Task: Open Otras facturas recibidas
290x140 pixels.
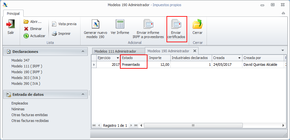Action: (30, 121)
